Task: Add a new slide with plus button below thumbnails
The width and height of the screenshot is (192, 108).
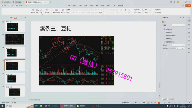Action: click(x=14, y=99)
